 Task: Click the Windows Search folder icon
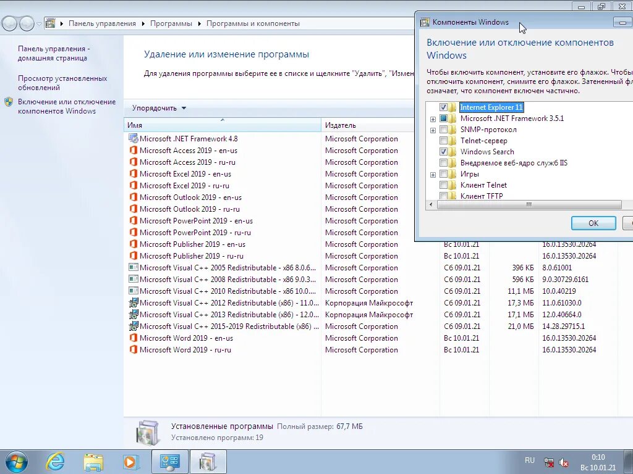[x=452, y=152]
